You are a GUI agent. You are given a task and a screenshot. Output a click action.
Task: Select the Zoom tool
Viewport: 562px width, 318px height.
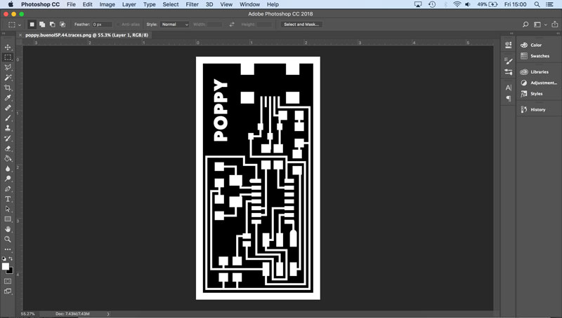(8, 239)
